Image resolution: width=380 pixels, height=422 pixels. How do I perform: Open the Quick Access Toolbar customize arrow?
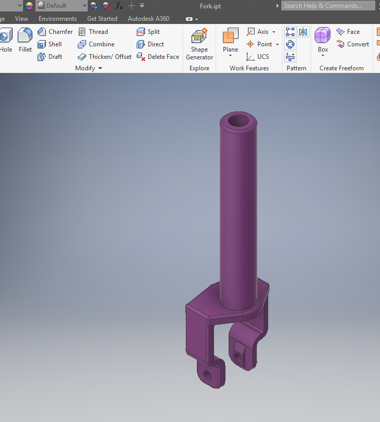(x=142, y=5)
